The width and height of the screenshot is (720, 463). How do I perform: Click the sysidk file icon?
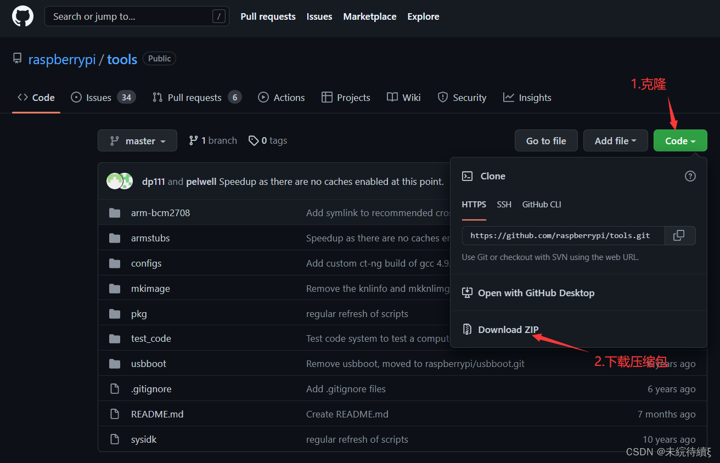point(115,439)
